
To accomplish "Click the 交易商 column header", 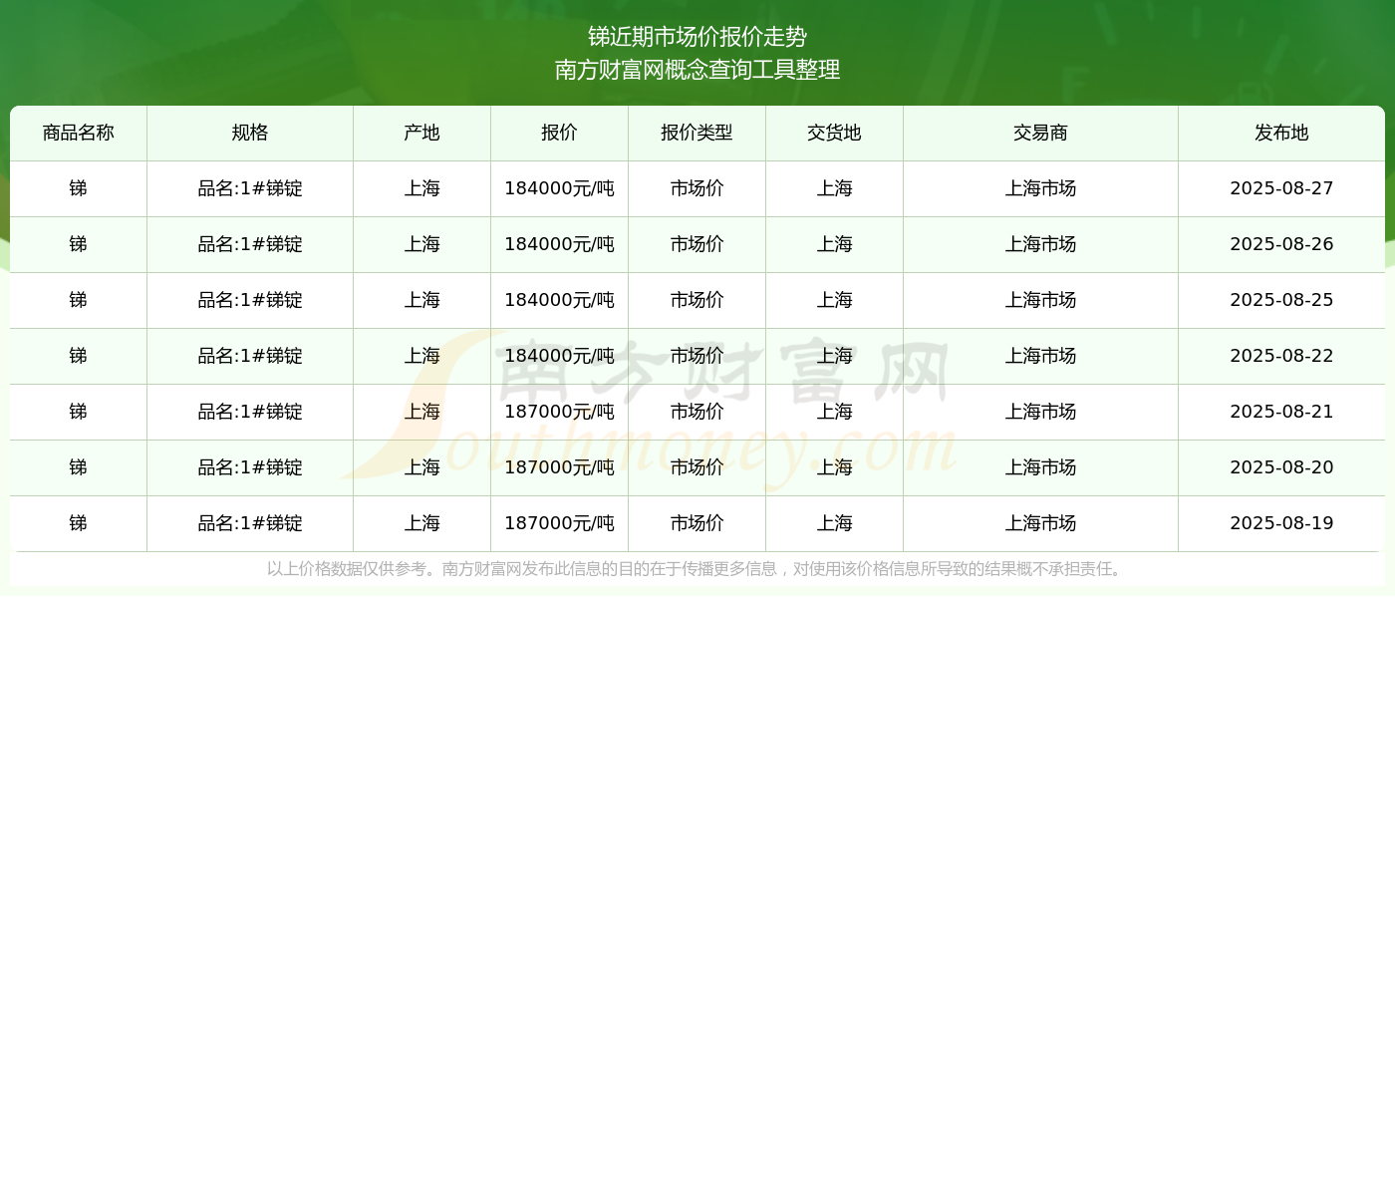I will pos(1041,133).
